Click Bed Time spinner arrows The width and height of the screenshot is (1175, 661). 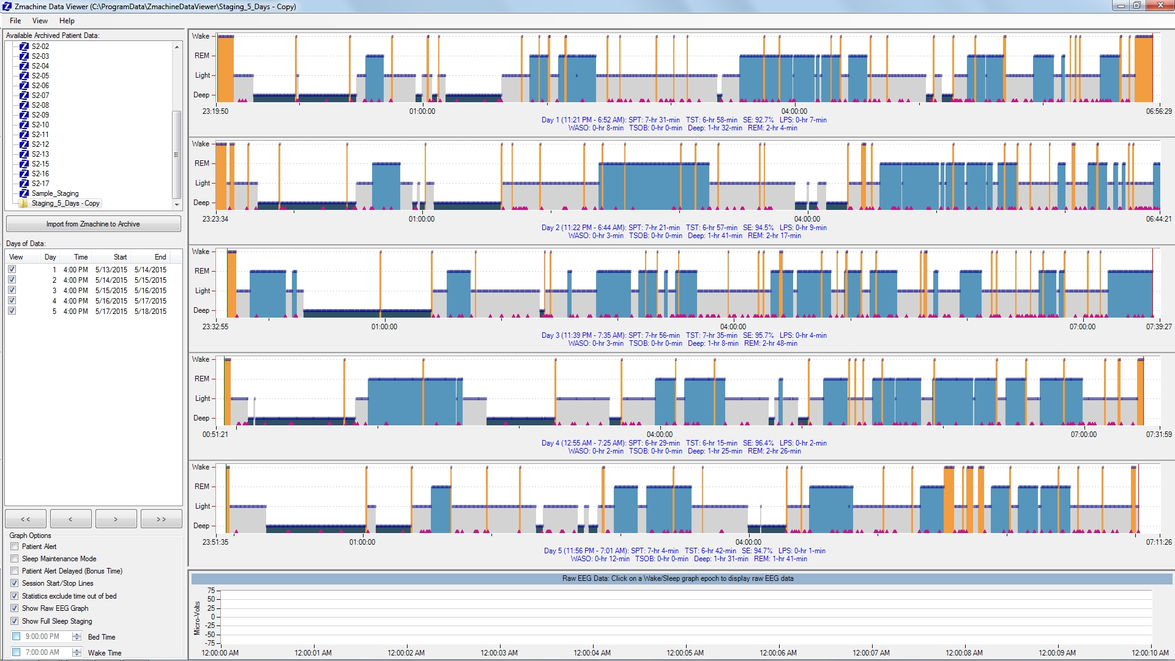tap(77, 637)
